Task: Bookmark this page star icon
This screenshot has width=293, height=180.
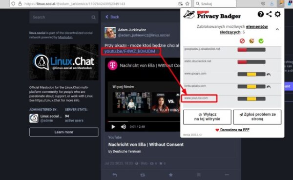Action: click(x=188, y=4)
